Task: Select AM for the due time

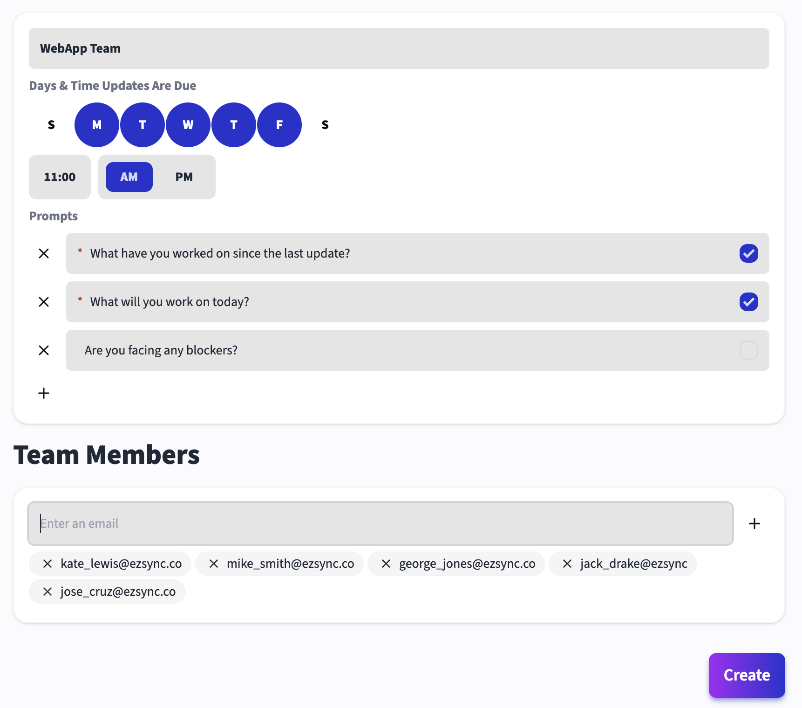Action: (129, 177)
